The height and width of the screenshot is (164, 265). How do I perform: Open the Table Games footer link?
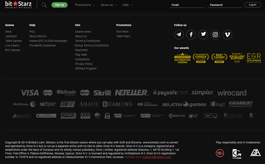13,41
